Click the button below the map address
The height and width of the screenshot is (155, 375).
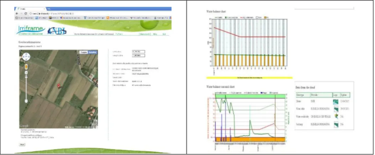click(x=22, y=144)
